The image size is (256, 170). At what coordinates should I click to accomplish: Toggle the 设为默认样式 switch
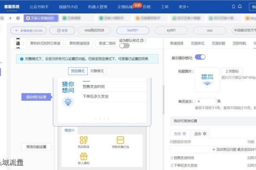pyautogui.click(x=124, y=46)
